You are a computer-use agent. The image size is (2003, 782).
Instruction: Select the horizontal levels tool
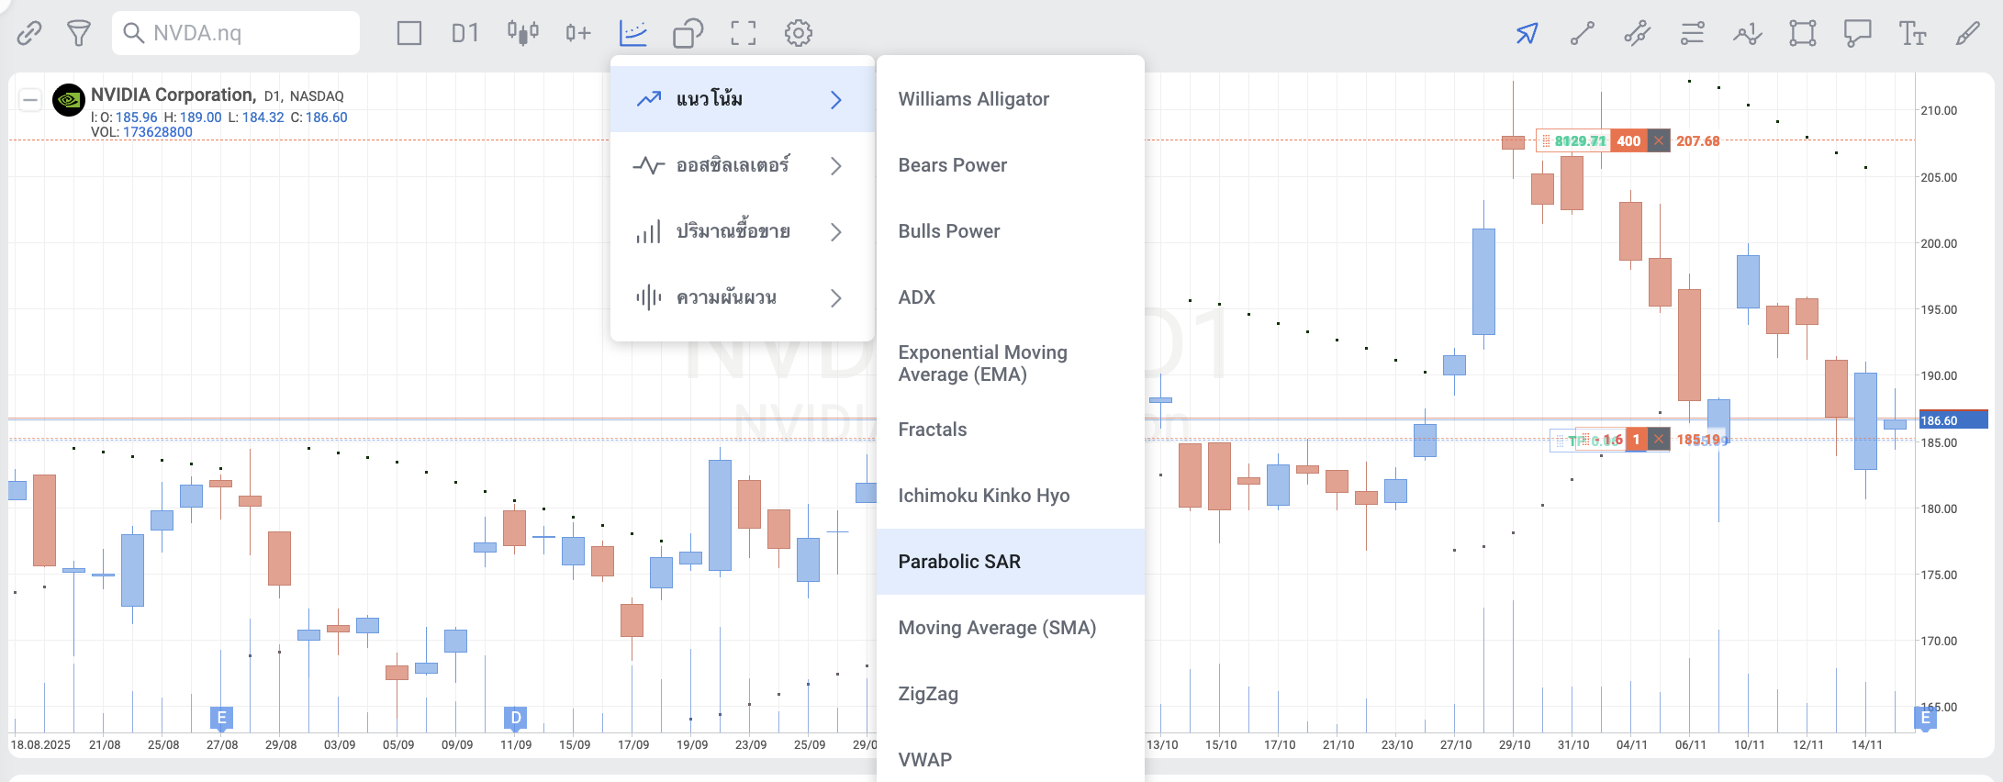coord(1692,34)
